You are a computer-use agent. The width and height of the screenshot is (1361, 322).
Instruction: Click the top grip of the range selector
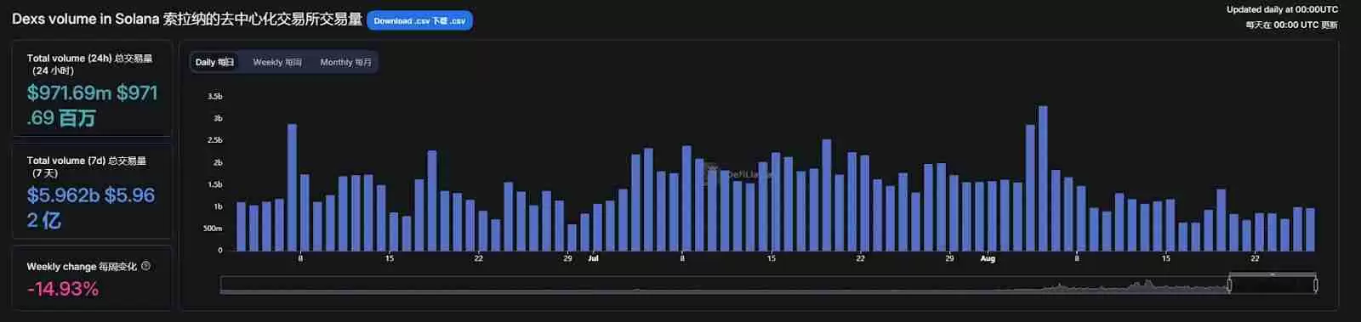[x=1273, y=274]
